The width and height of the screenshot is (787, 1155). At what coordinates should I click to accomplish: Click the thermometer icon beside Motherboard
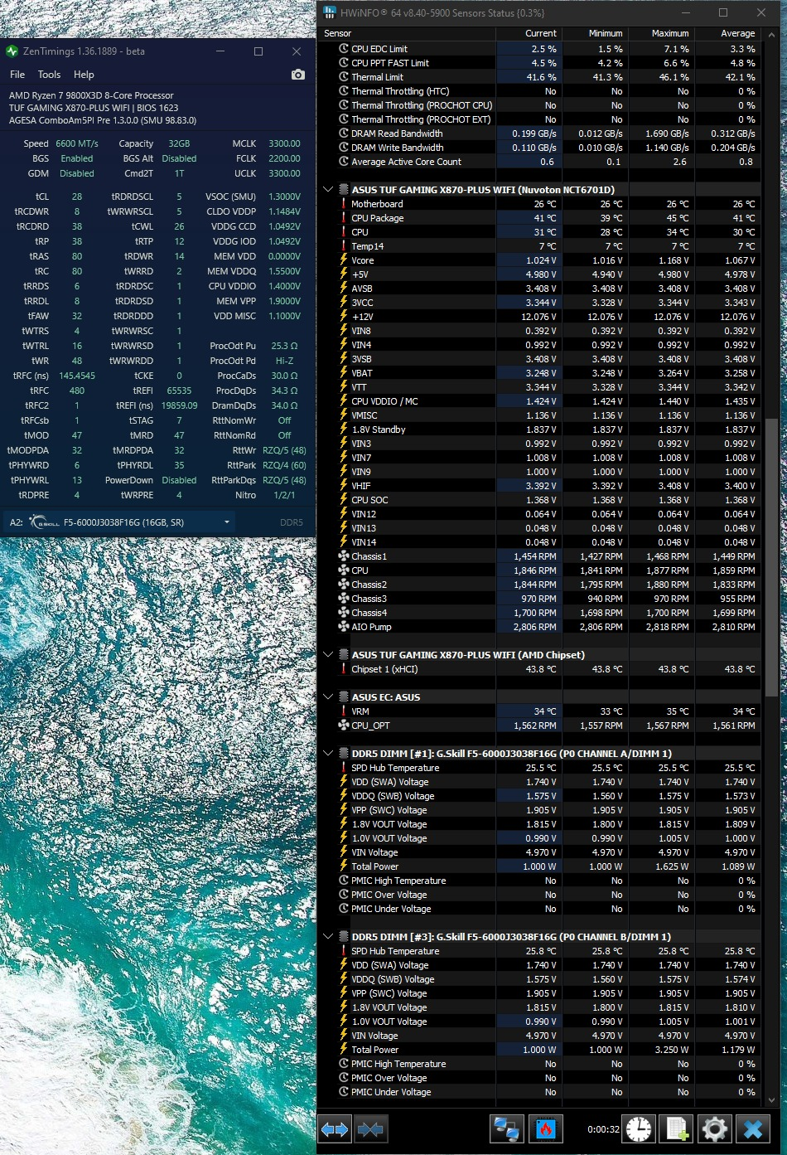344,204
